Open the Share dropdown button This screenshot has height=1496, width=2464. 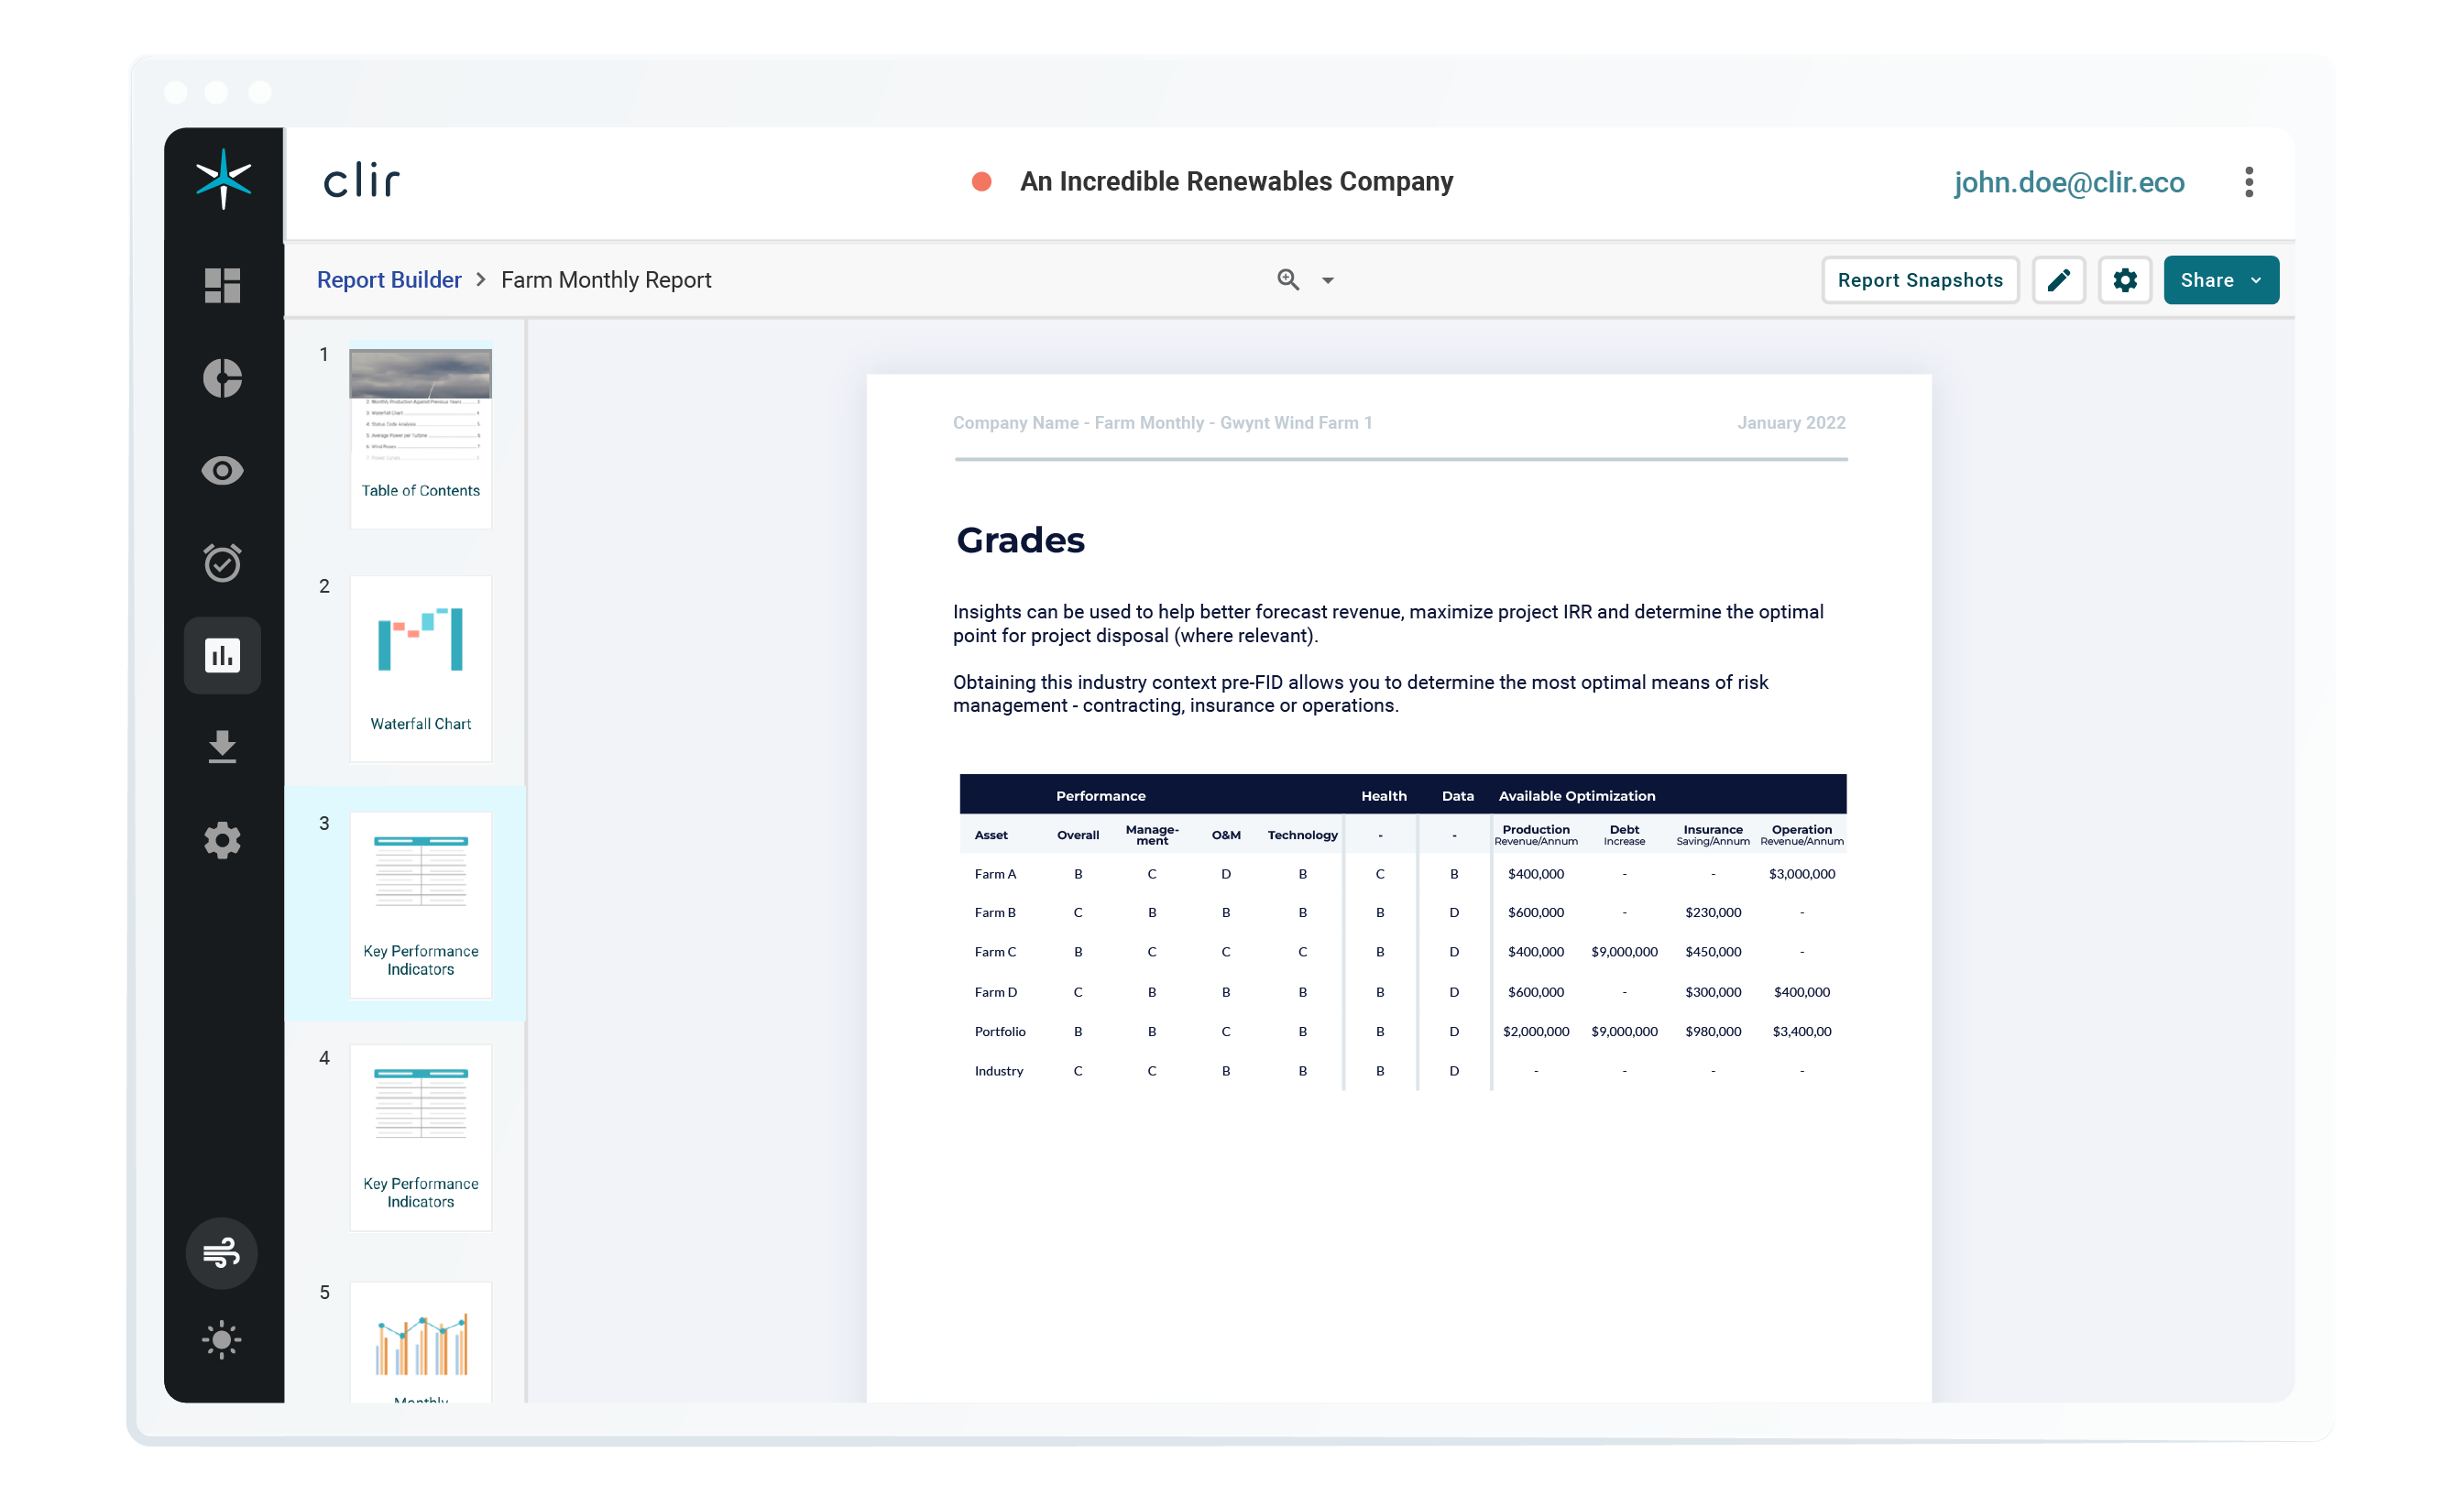tap(2220, 280)
